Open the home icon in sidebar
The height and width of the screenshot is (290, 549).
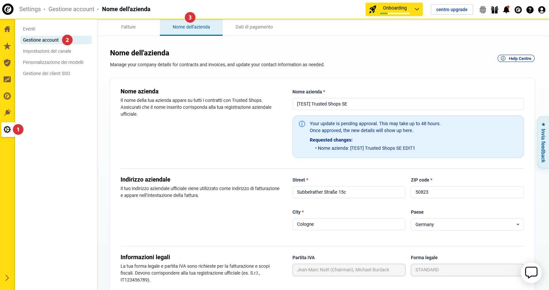pyautogui.click(x=7, y=29)
